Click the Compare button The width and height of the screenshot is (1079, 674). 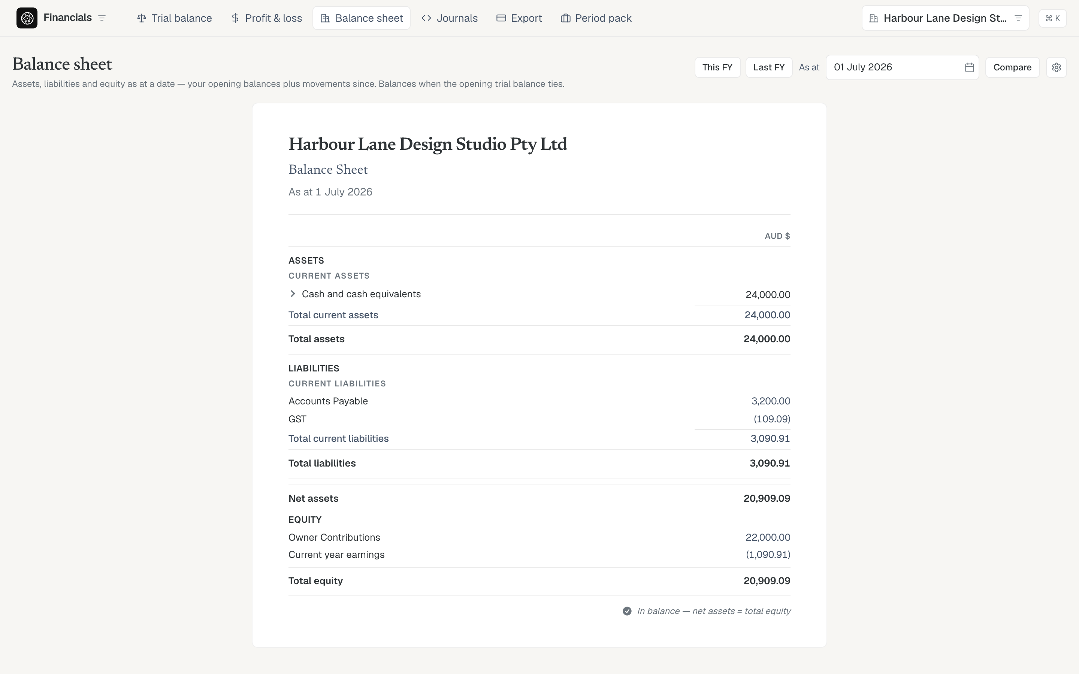[1012, 67]
